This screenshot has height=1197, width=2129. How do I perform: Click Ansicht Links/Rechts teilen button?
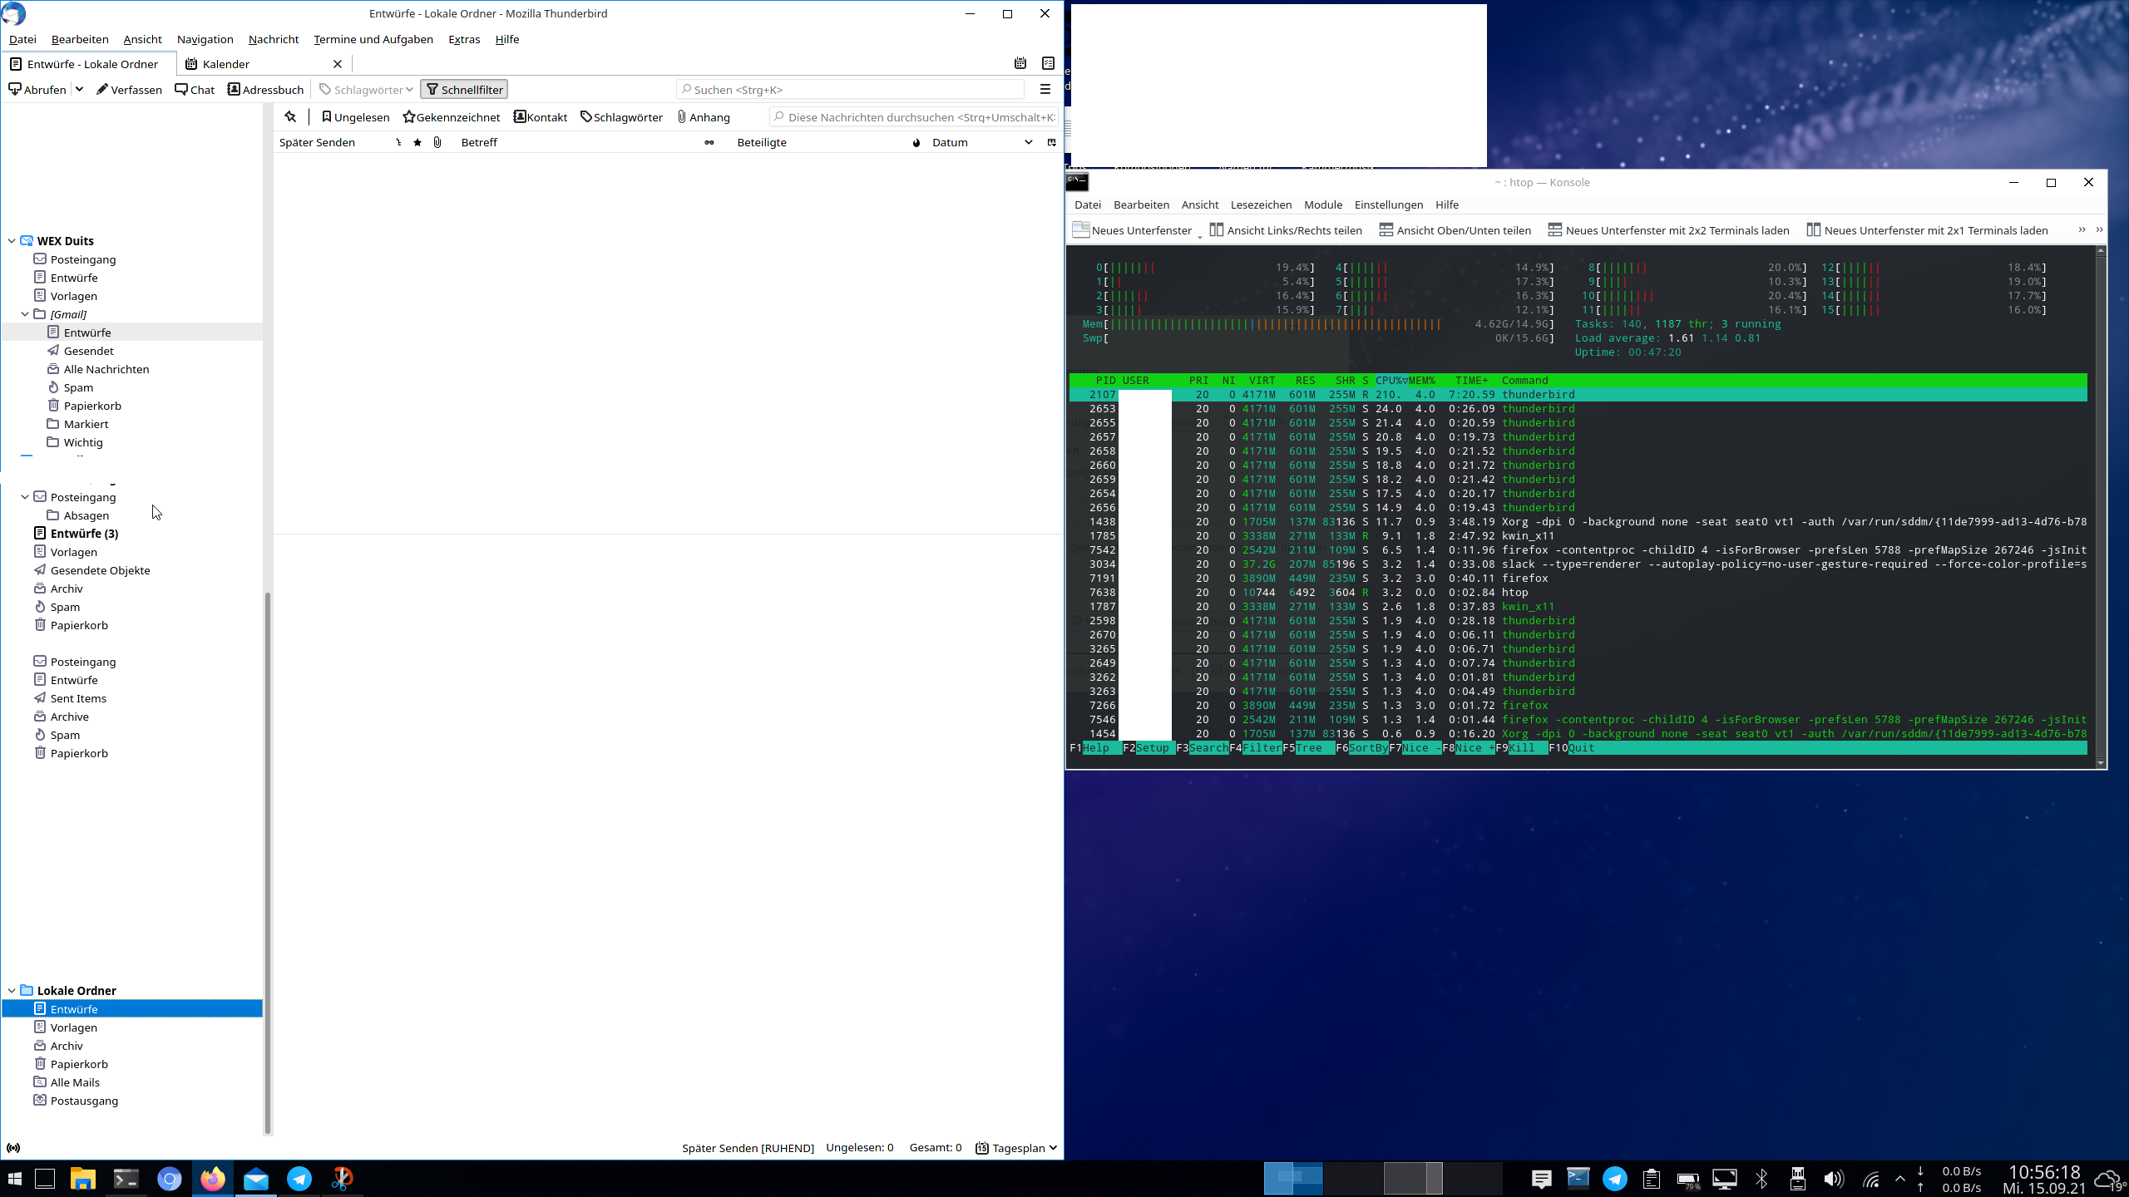(x=1286, y=230)
